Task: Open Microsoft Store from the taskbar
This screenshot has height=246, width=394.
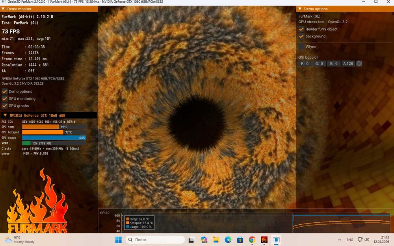Action: pos(240,239)
